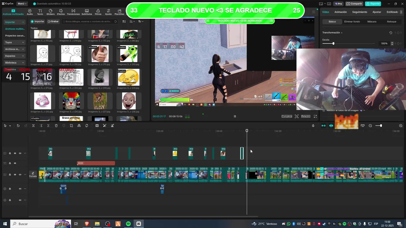Image resolution: width=406 pixels, height=228 pixels.
Task: Open the Plantillas panel
Action: click(119, 12)
